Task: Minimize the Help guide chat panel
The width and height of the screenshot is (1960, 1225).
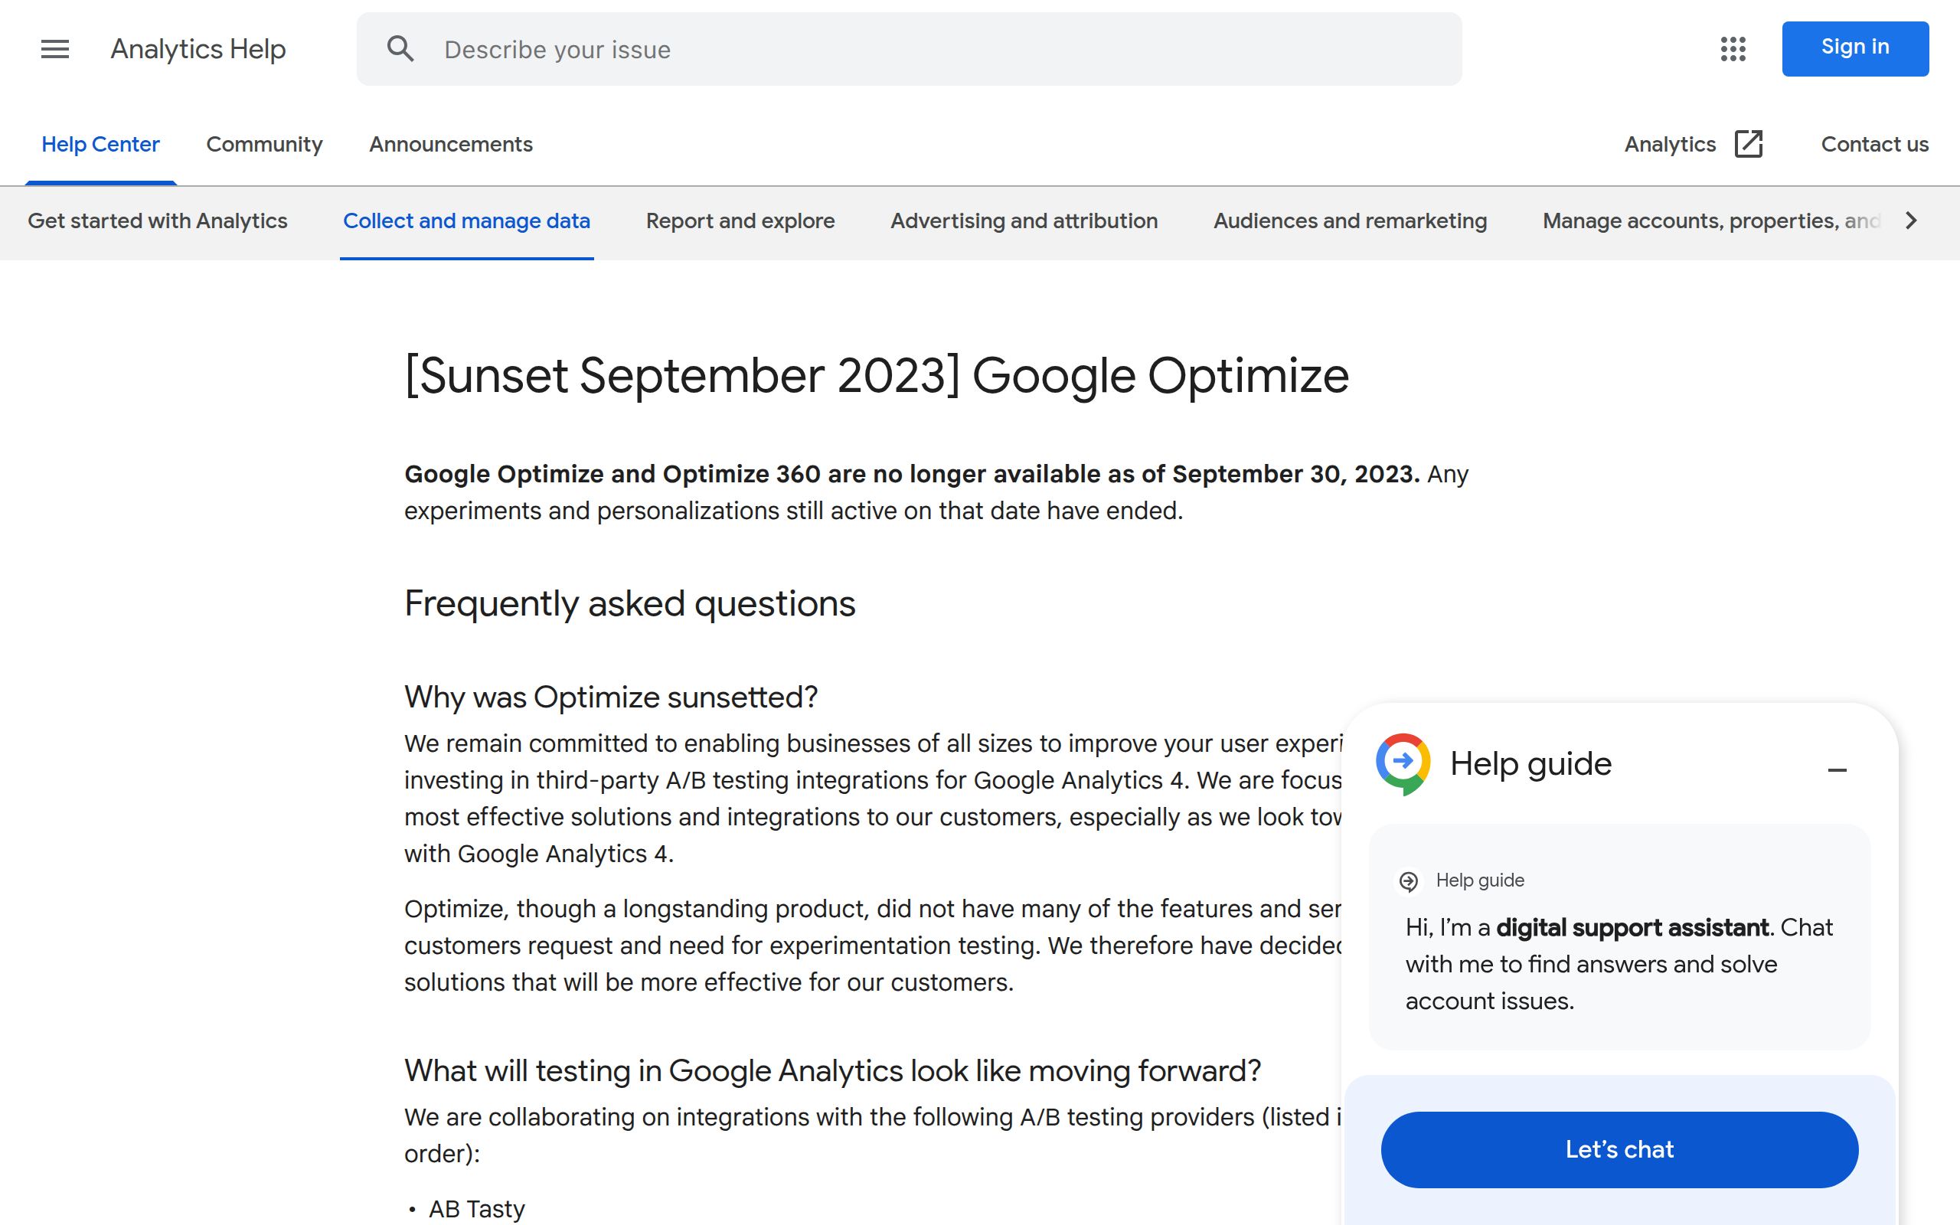Action: [1837, 769]
